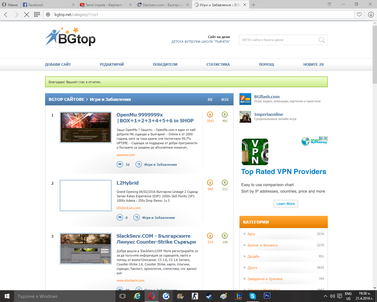Click the search magnifier icon
This screenshot has height=302, width=377.
[x=322, y=40]
